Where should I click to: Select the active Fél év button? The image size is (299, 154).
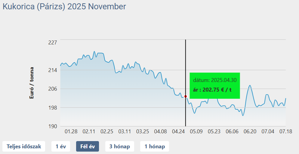click(x=88, y=146)
